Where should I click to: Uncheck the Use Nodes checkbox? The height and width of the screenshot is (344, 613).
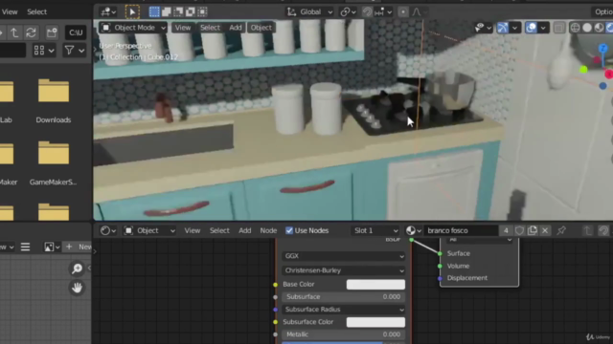point(289,230)
